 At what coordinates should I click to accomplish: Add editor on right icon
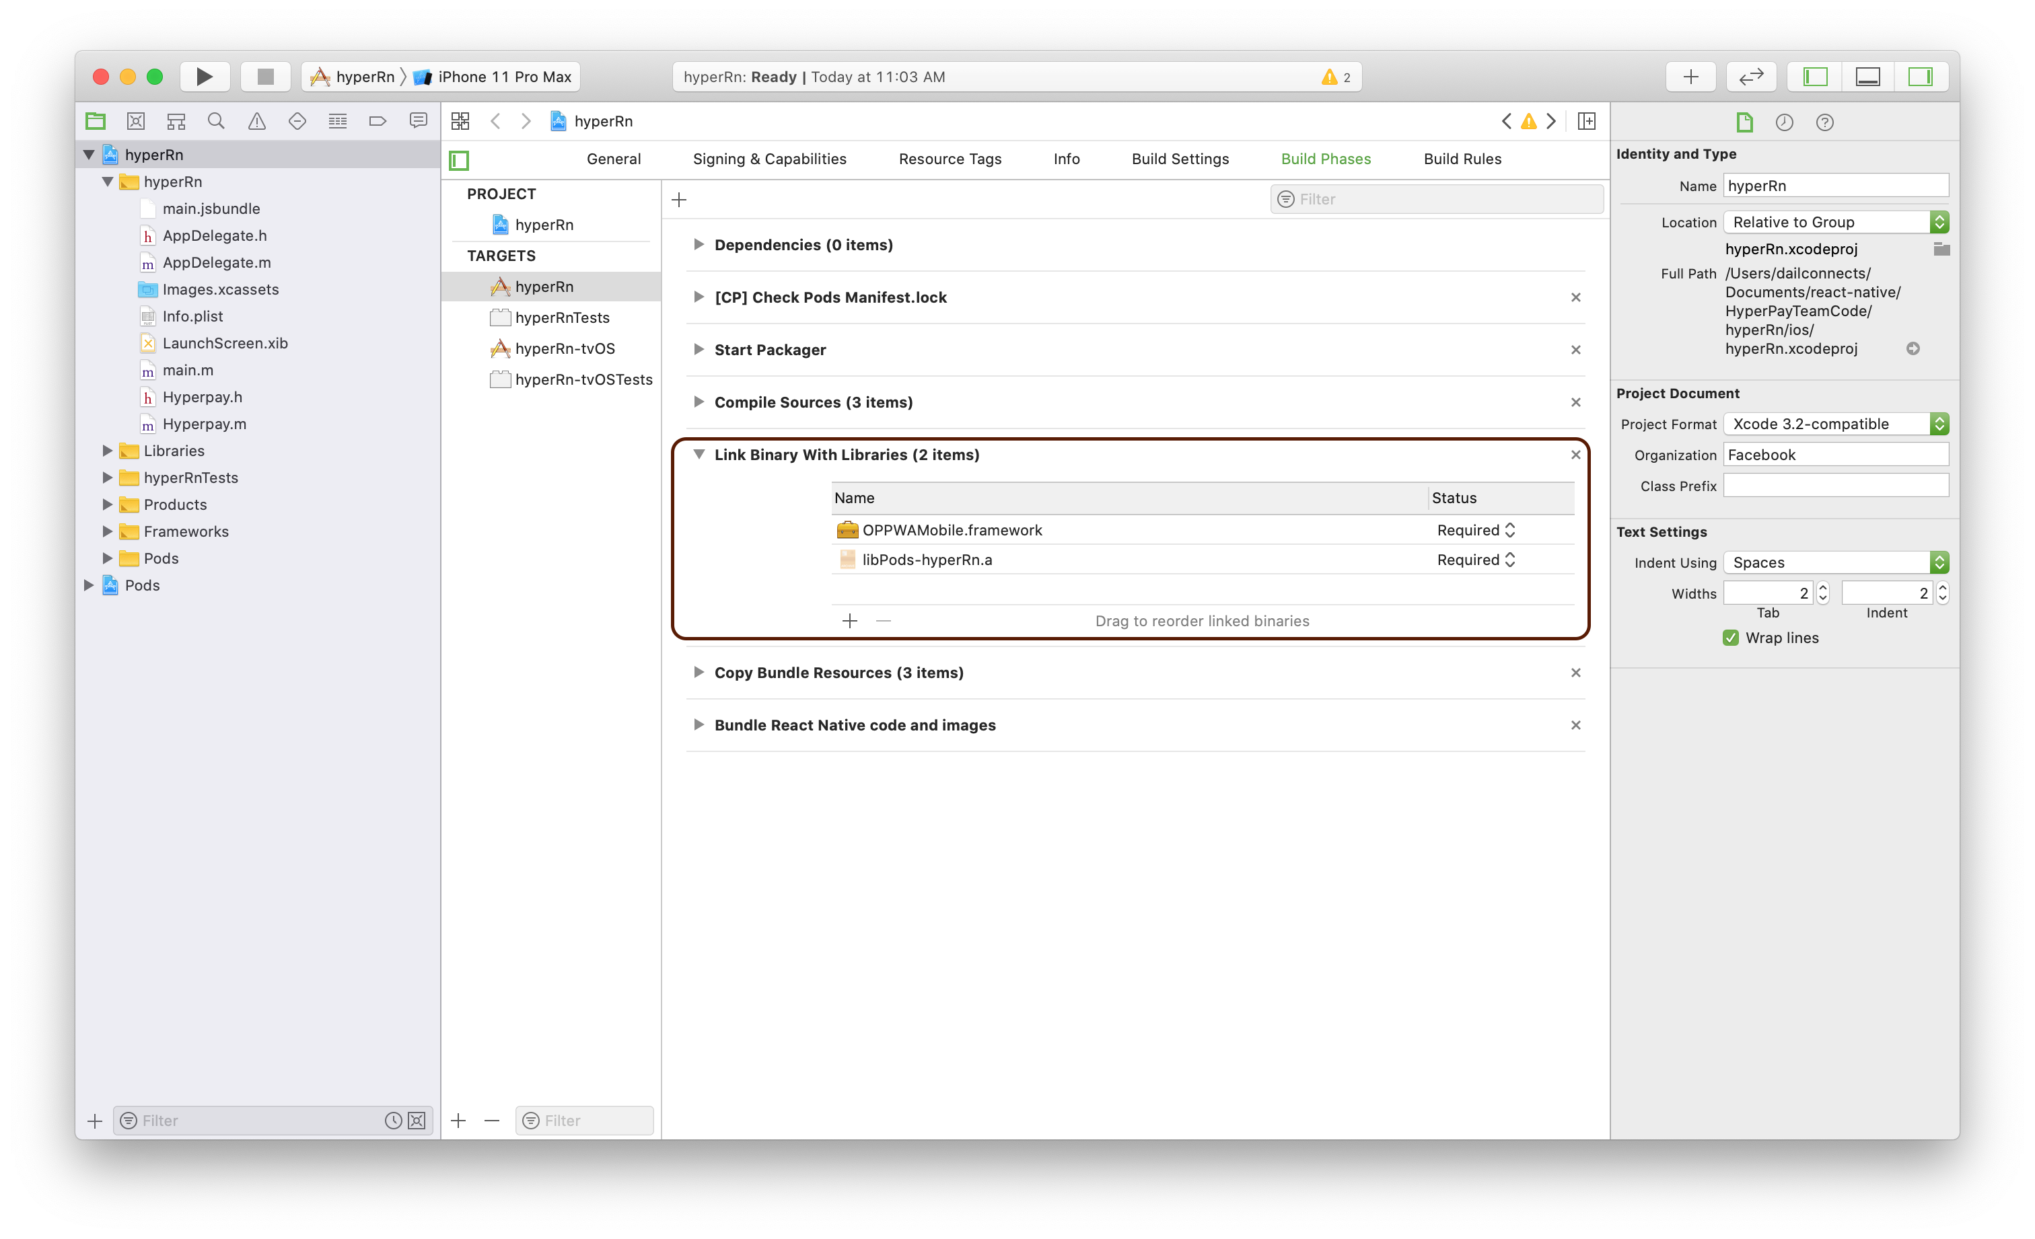(x=1587, y=121)
